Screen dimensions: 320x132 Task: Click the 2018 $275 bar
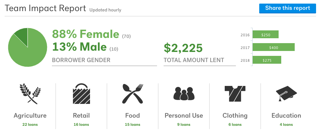tap(267, 60)
